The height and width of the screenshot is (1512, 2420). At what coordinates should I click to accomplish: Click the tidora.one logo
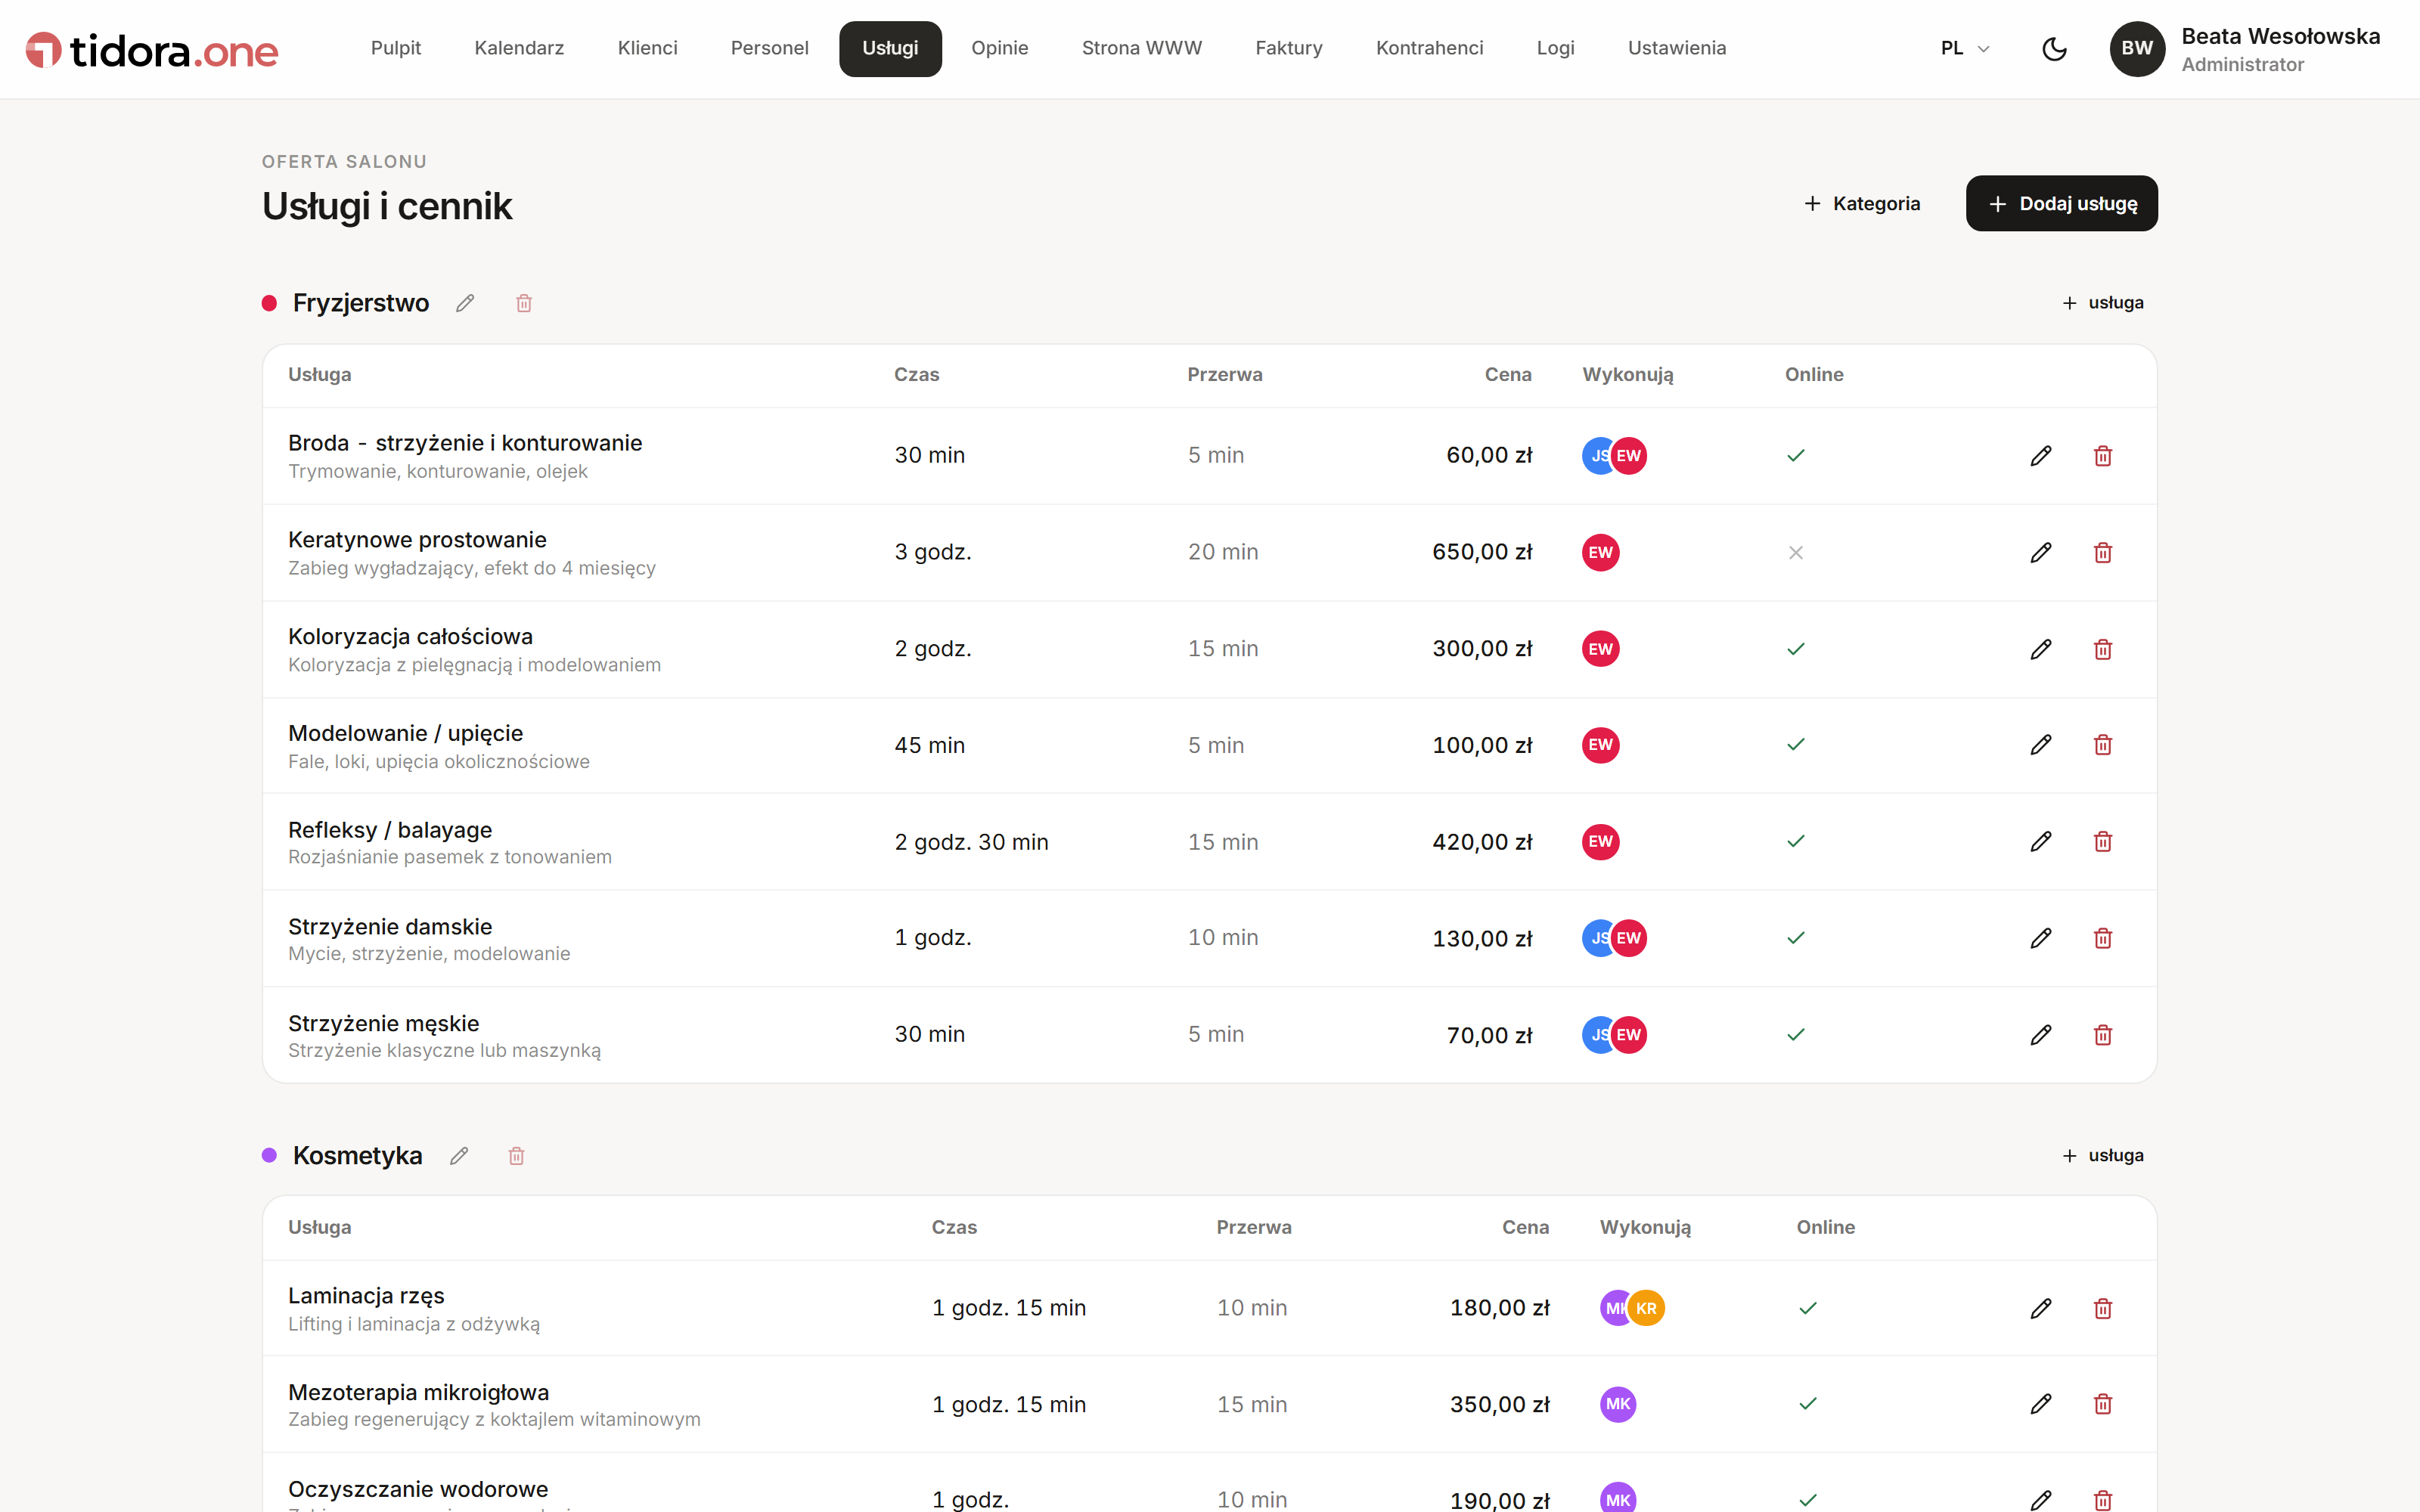click(152, 50)
